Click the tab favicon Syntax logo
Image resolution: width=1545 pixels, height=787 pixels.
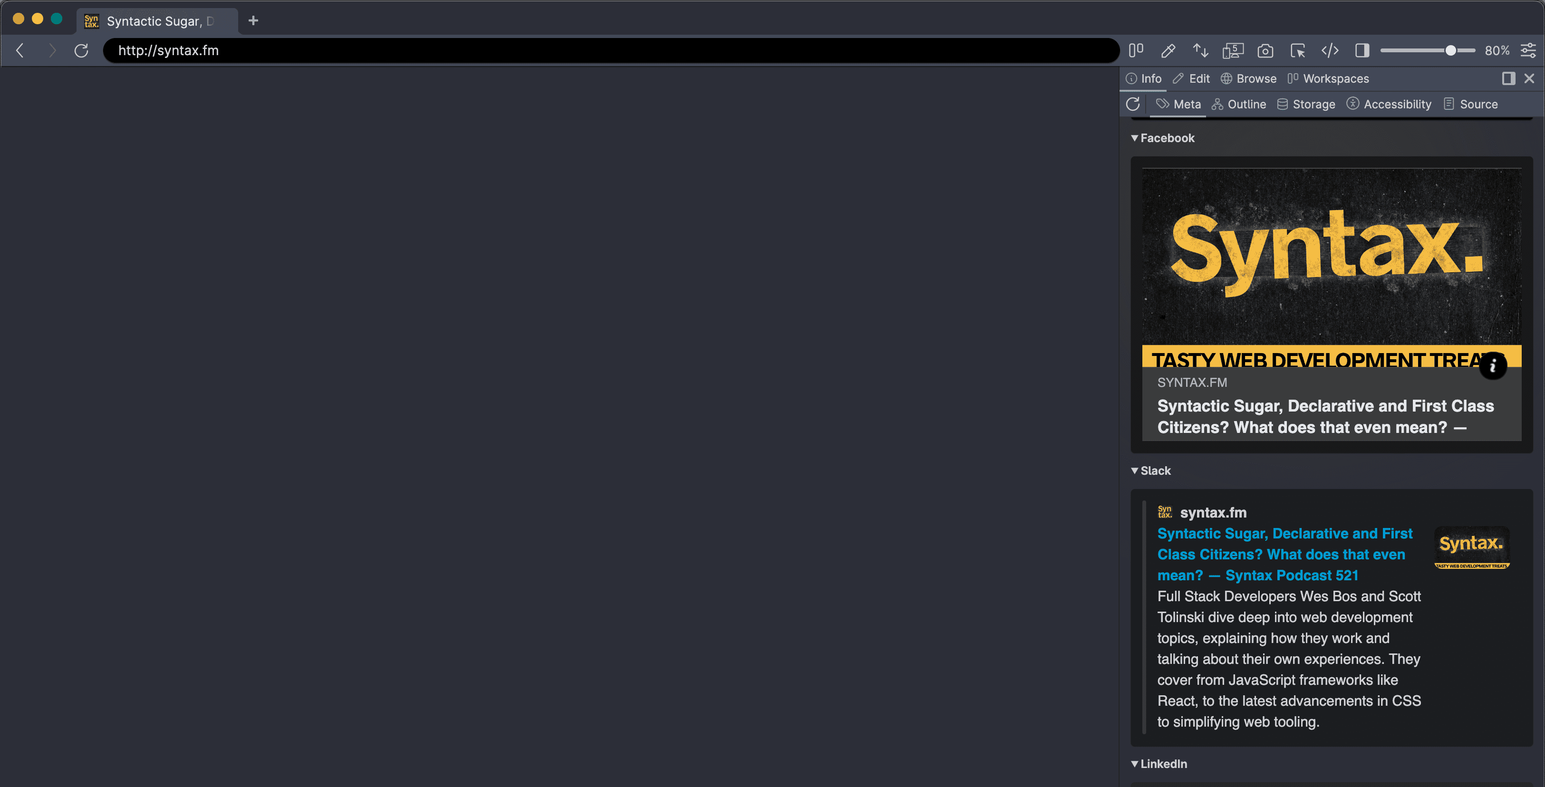[x=91, y=21]
